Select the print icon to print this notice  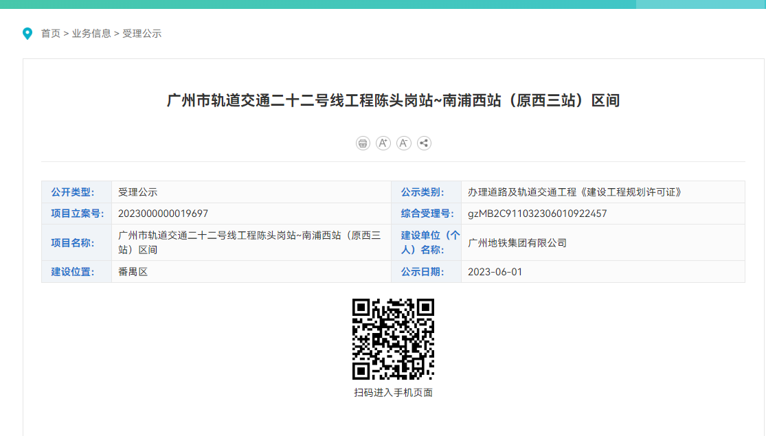(x=363, y=143)
